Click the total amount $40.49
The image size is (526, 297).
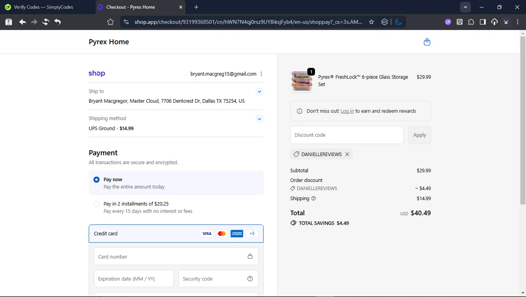click(x=421, y=213)
